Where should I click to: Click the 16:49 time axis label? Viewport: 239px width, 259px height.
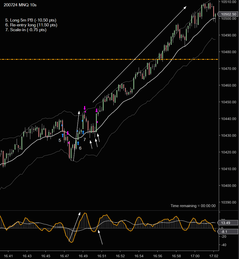coord(83,256)
